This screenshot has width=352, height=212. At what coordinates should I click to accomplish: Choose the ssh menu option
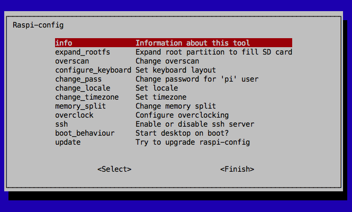coord(61,124)
